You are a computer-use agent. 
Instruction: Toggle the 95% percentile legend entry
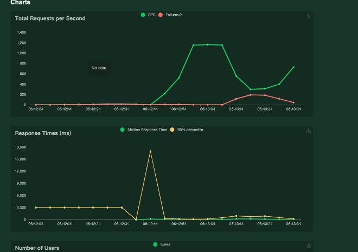pos(187,130)
